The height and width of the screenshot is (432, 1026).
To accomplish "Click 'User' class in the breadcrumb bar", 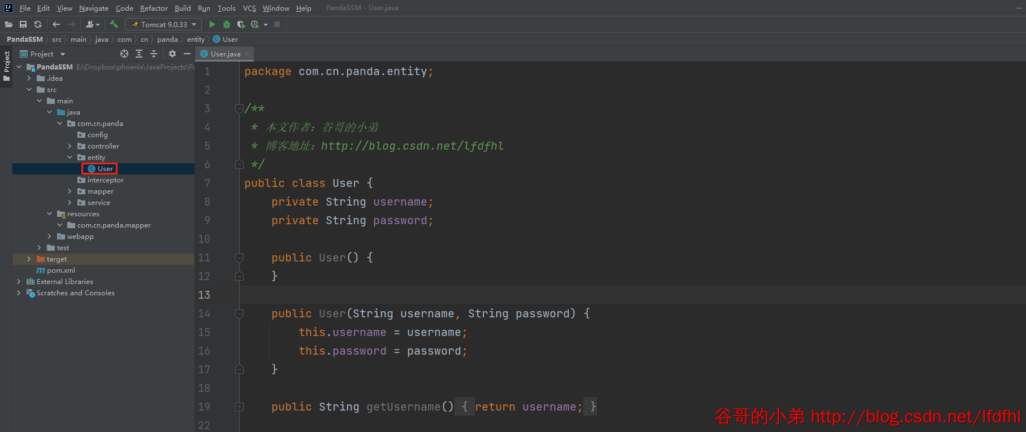I will tap(226, 40).
